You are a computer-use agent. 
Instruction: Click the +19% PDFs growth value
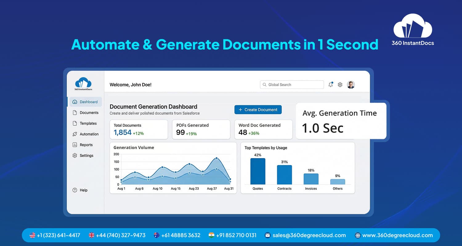pyautogui.click(x=191, y=134)
